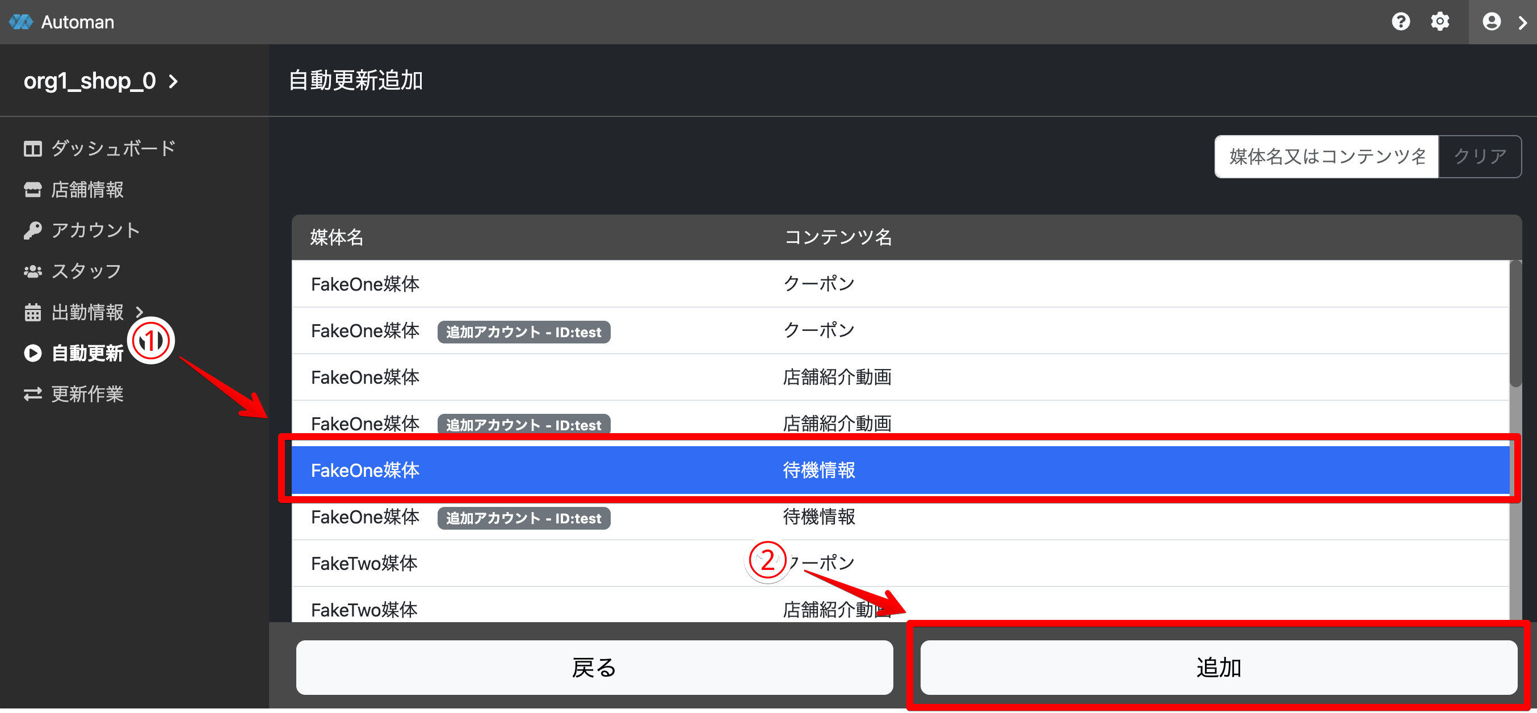Click the help question mark icon
This screenshot has width=1537, height=713.
point(1400,22)
